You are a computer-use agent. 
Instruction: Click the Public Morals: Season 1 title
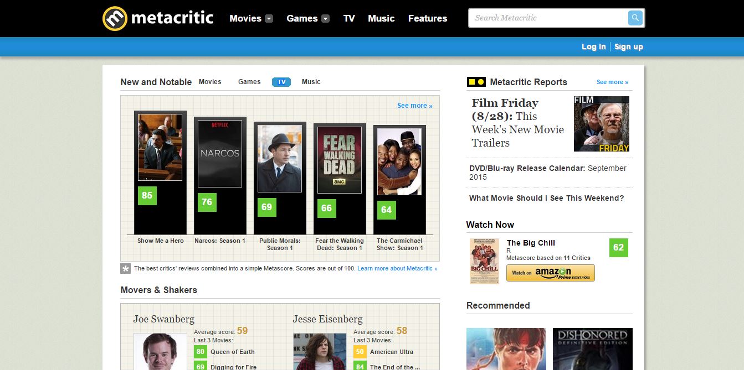point(280,244)
